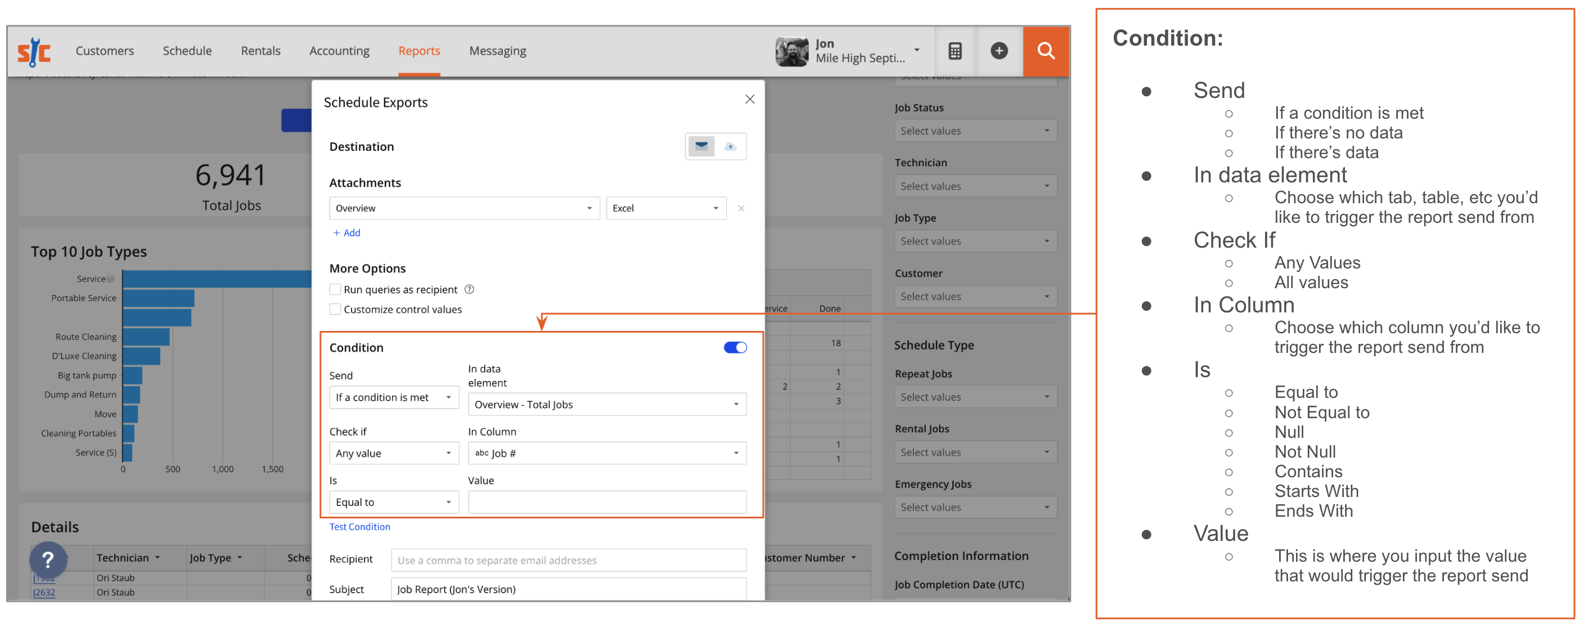Enable Run queries as recipient checkbox
Viewport: 1584px width, 627px height.
click(335, 290)
